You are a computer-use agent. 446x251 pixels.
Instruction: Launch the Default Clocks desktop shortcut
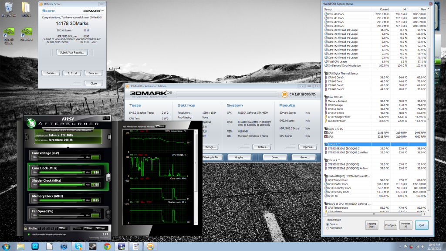9,36
